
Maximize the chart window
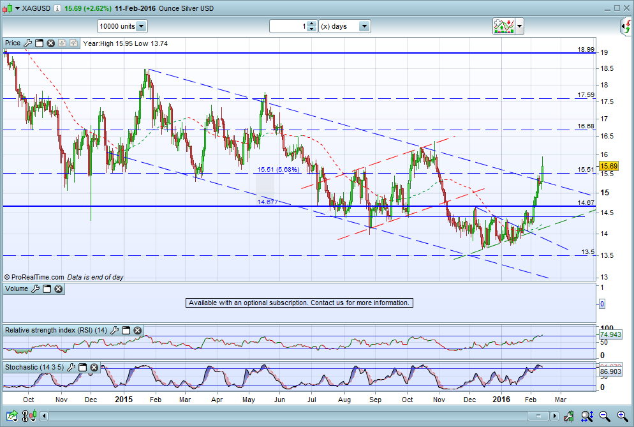click(x=617, y=8)
